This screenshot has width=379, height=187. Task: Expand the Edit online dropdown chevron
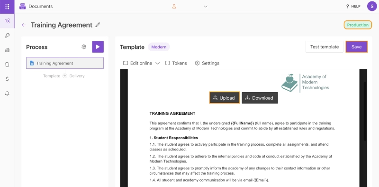click(157, 63)
